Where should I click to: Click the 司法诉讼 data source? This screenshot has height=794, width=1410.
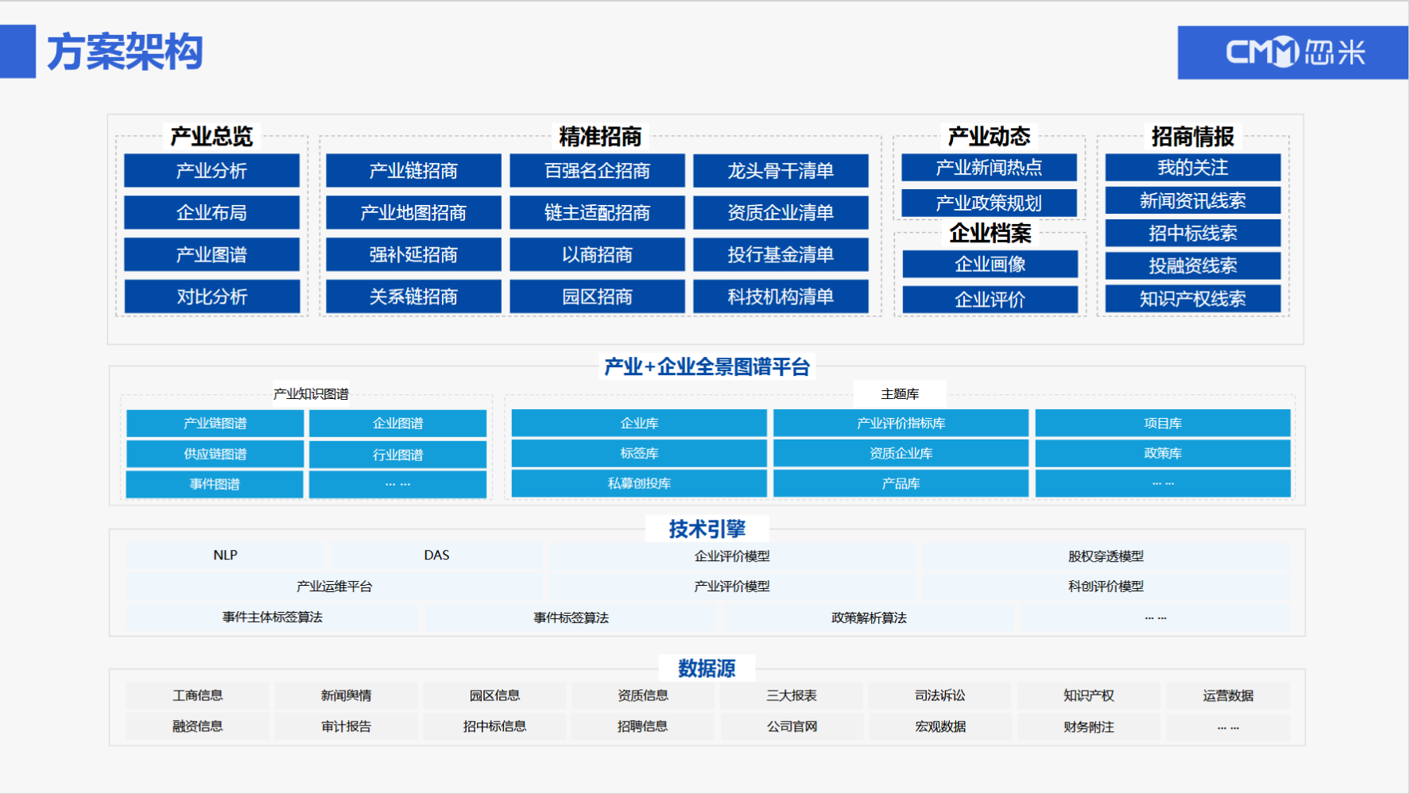click(939, 695)
